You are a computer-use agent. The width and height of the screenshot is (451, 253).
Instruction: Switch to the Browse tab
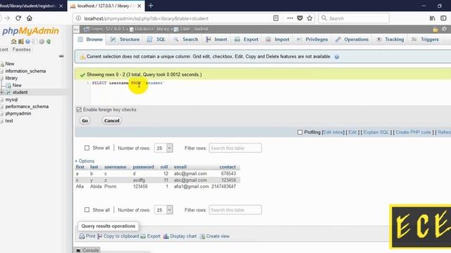90,39
